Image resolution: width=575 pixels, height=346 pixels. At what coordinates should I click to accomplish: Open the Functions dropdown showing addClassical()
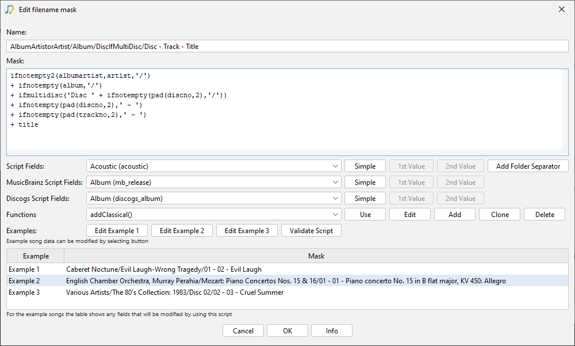click(x=214, y=215)
